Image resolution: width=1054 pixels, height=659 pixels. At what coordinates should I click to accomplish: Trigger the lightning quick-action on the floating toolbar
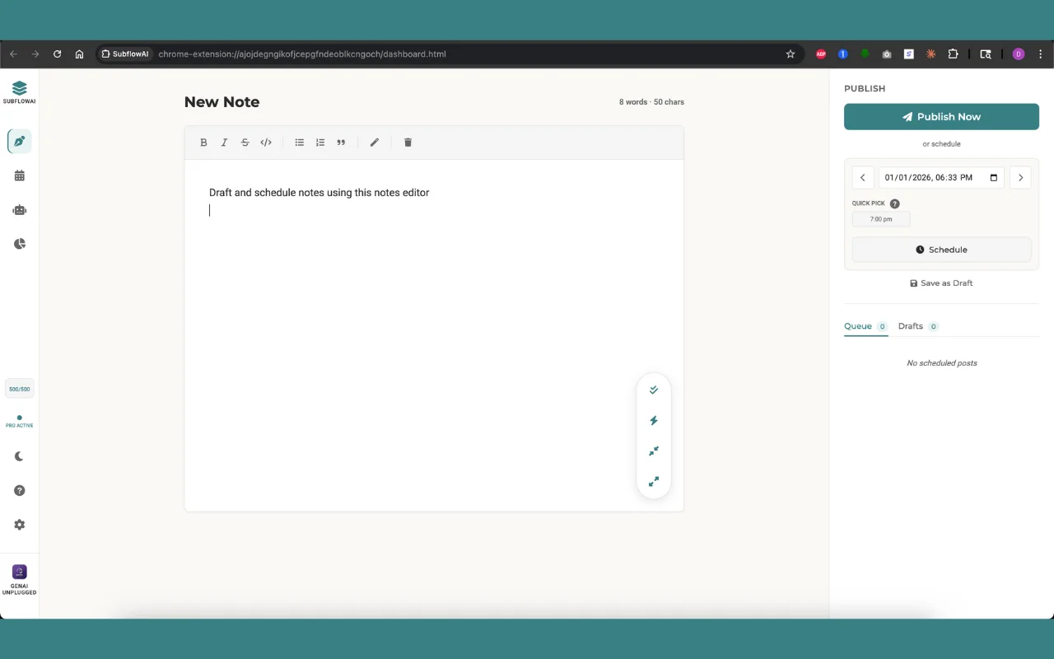tap(653, 420)
